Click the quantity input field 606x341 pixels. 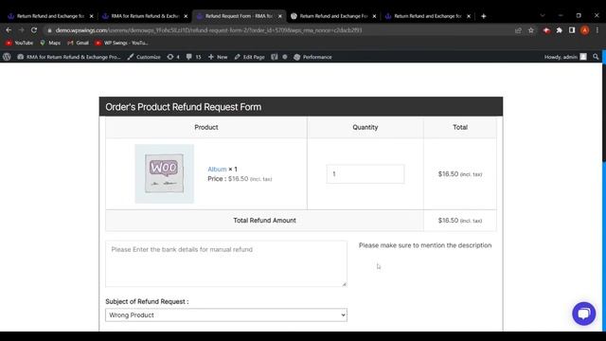[x=365, y=174]
